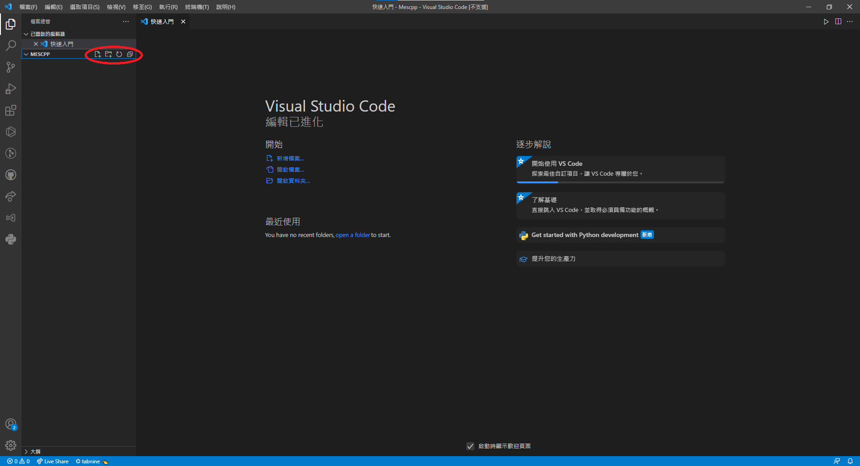The image size is (860, 466).
Task: Open the 編輯(E) menu
Action: 53,7
